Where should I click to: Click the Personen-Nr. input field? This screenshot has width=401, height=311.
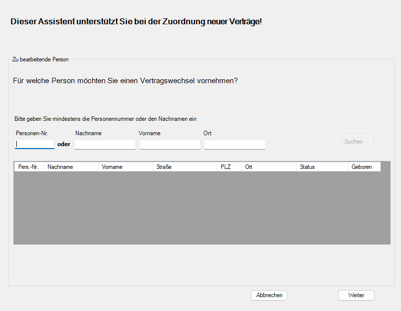(x=34, y=144)
